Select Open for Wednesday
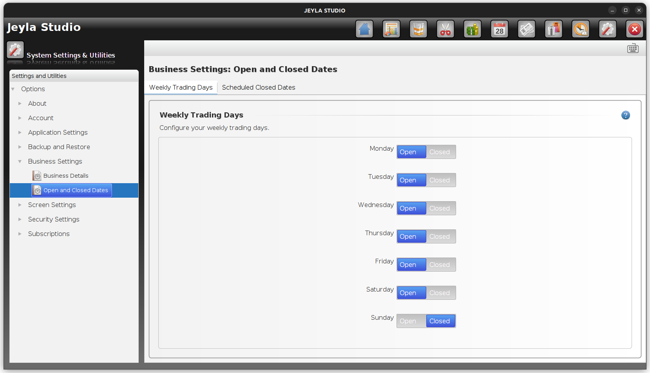 tap(411, 208)
